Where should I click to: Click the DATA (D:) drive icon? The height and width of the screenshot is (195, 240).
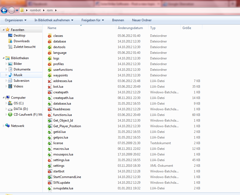[10, 109]
